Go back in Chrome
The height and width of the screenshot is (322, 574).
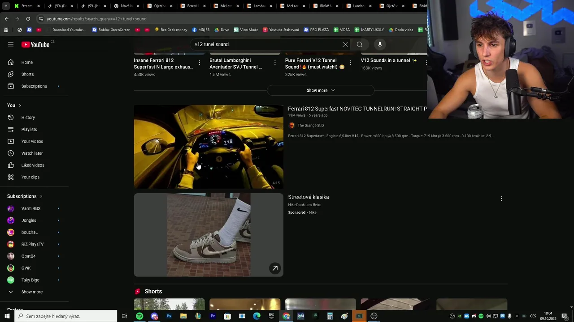coord(6,19)
